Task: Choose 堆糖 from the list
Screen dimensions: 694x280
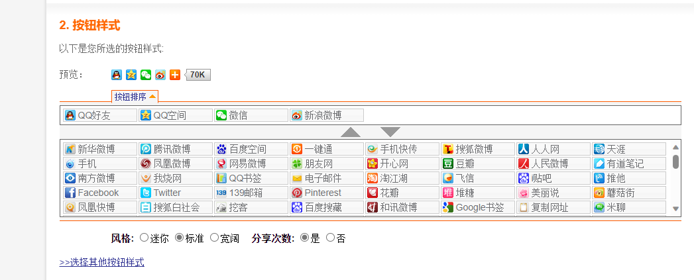Action: [478, 193]
